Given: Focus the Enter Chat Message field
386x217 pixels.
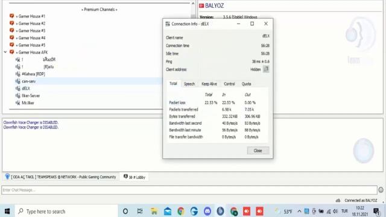Looking at the screenshot, I should 189,190.
